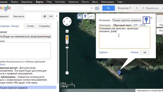Screen dimensions: 163x92
Task: Click the Сохранить button
Action: click(x=44, y=26)
